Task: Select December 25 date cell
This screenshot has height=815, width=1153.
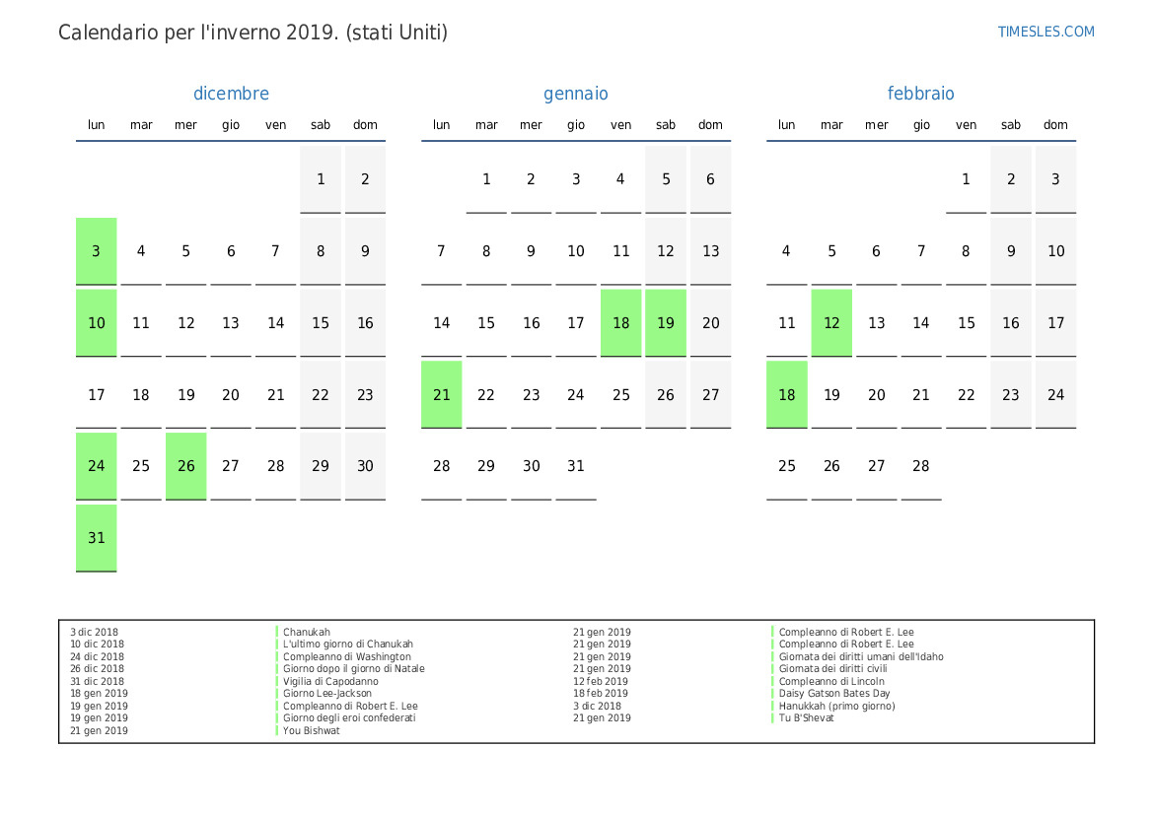Action: (x=141, y=466)
